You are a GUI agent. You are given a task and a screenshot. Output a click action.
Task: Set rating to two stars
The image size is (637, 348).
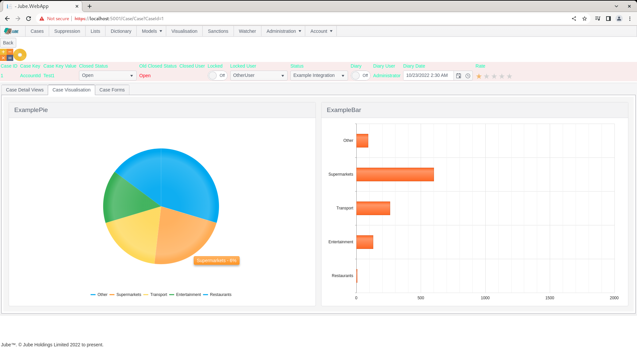[486, 76]
